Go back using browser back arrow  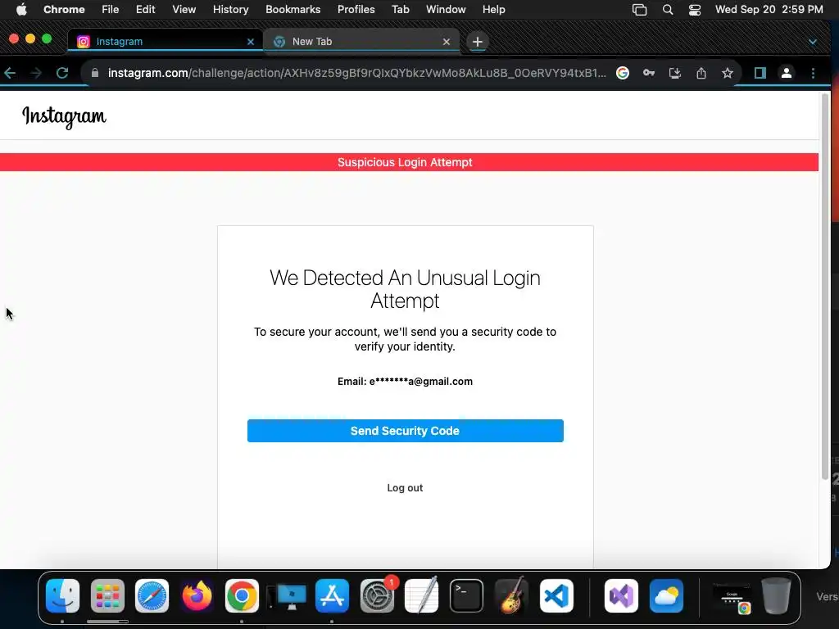10,73
